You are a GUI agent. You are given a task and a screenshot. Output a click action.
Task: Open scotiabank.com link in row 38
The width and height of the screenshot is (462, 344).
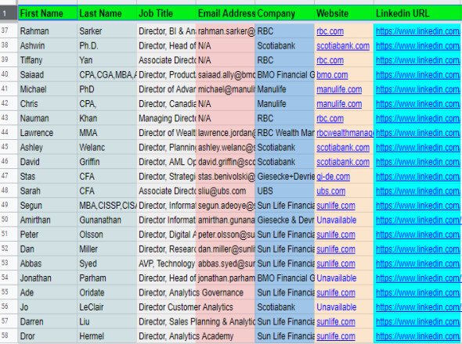[x=343, y=46]
